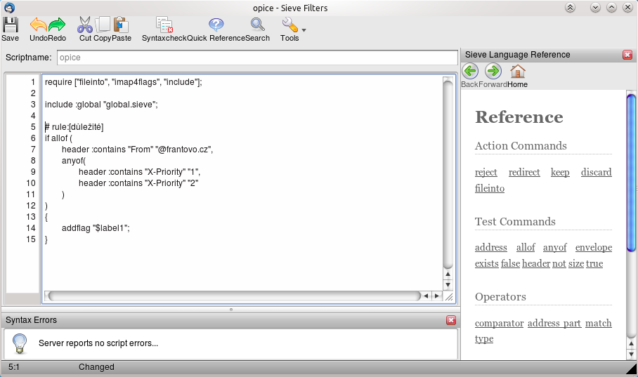638x377 pixels.
Task: Expand the Tools dropdown menu
Action: point(292,29)
